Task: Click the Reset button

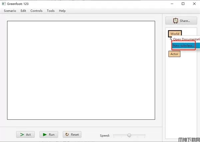Action: tap(72, 134)
